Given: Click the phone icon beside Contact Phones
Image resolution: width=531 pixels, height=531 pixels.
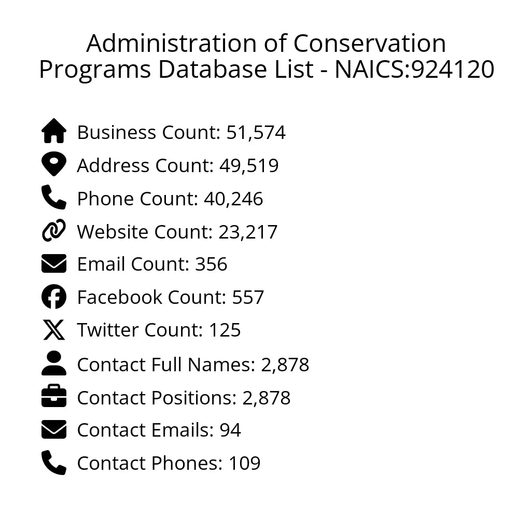Looking at the screenshot, I should click(x=54, y=463).
